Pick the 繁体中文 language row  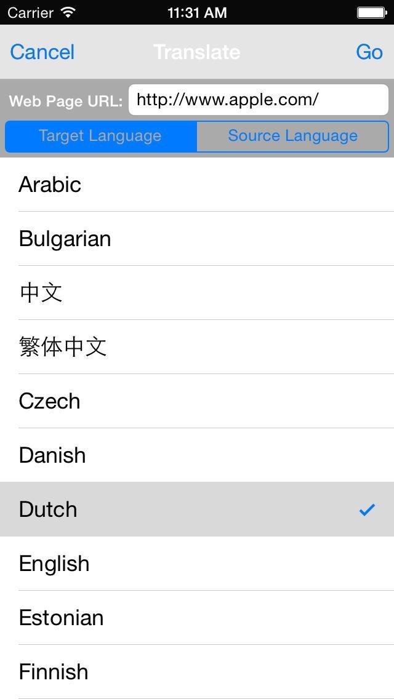197,347
